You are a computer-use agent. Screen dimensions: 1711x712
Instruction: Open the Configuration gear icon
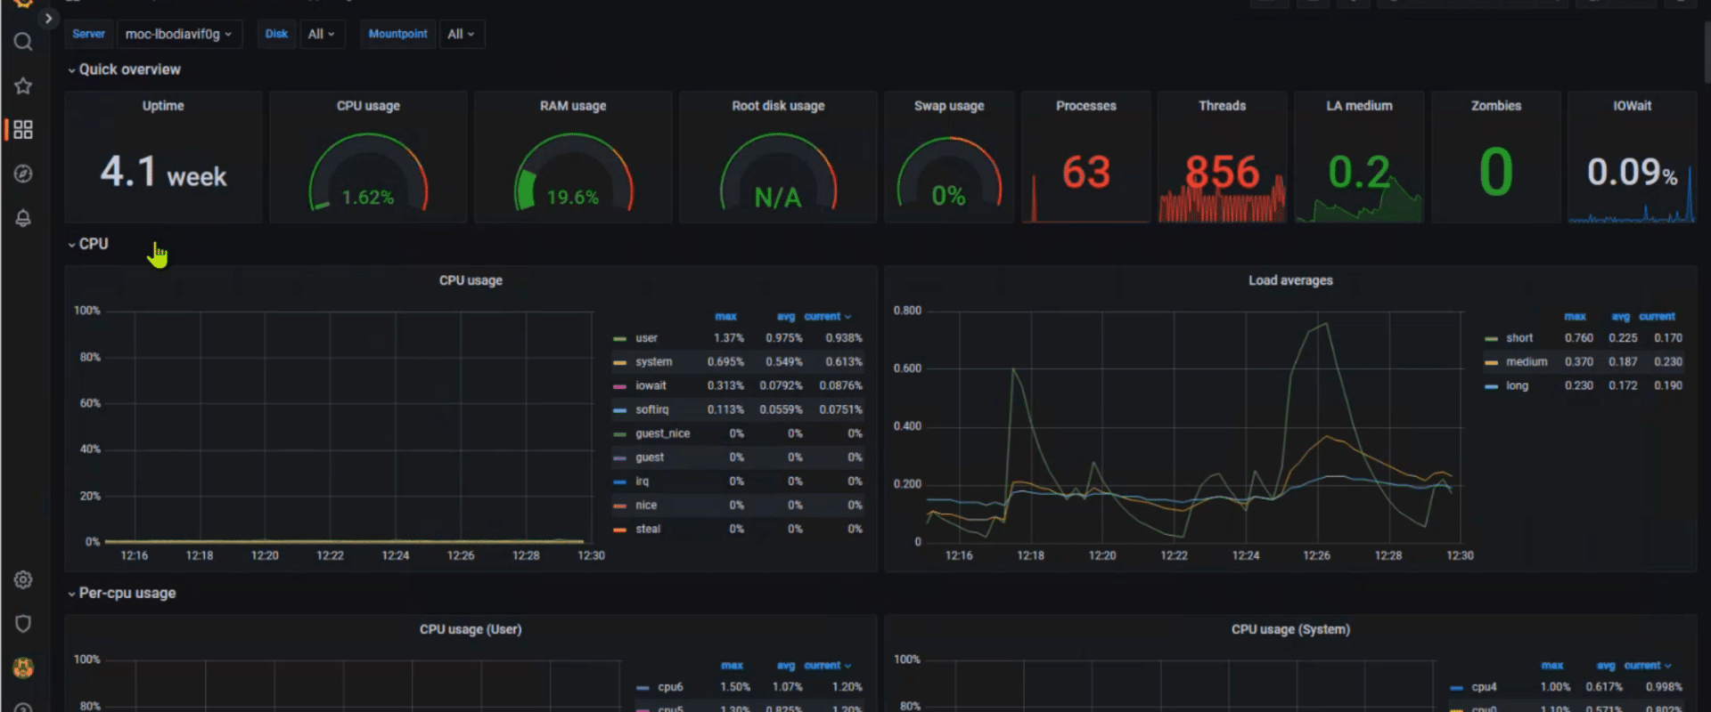click(23, 579)
